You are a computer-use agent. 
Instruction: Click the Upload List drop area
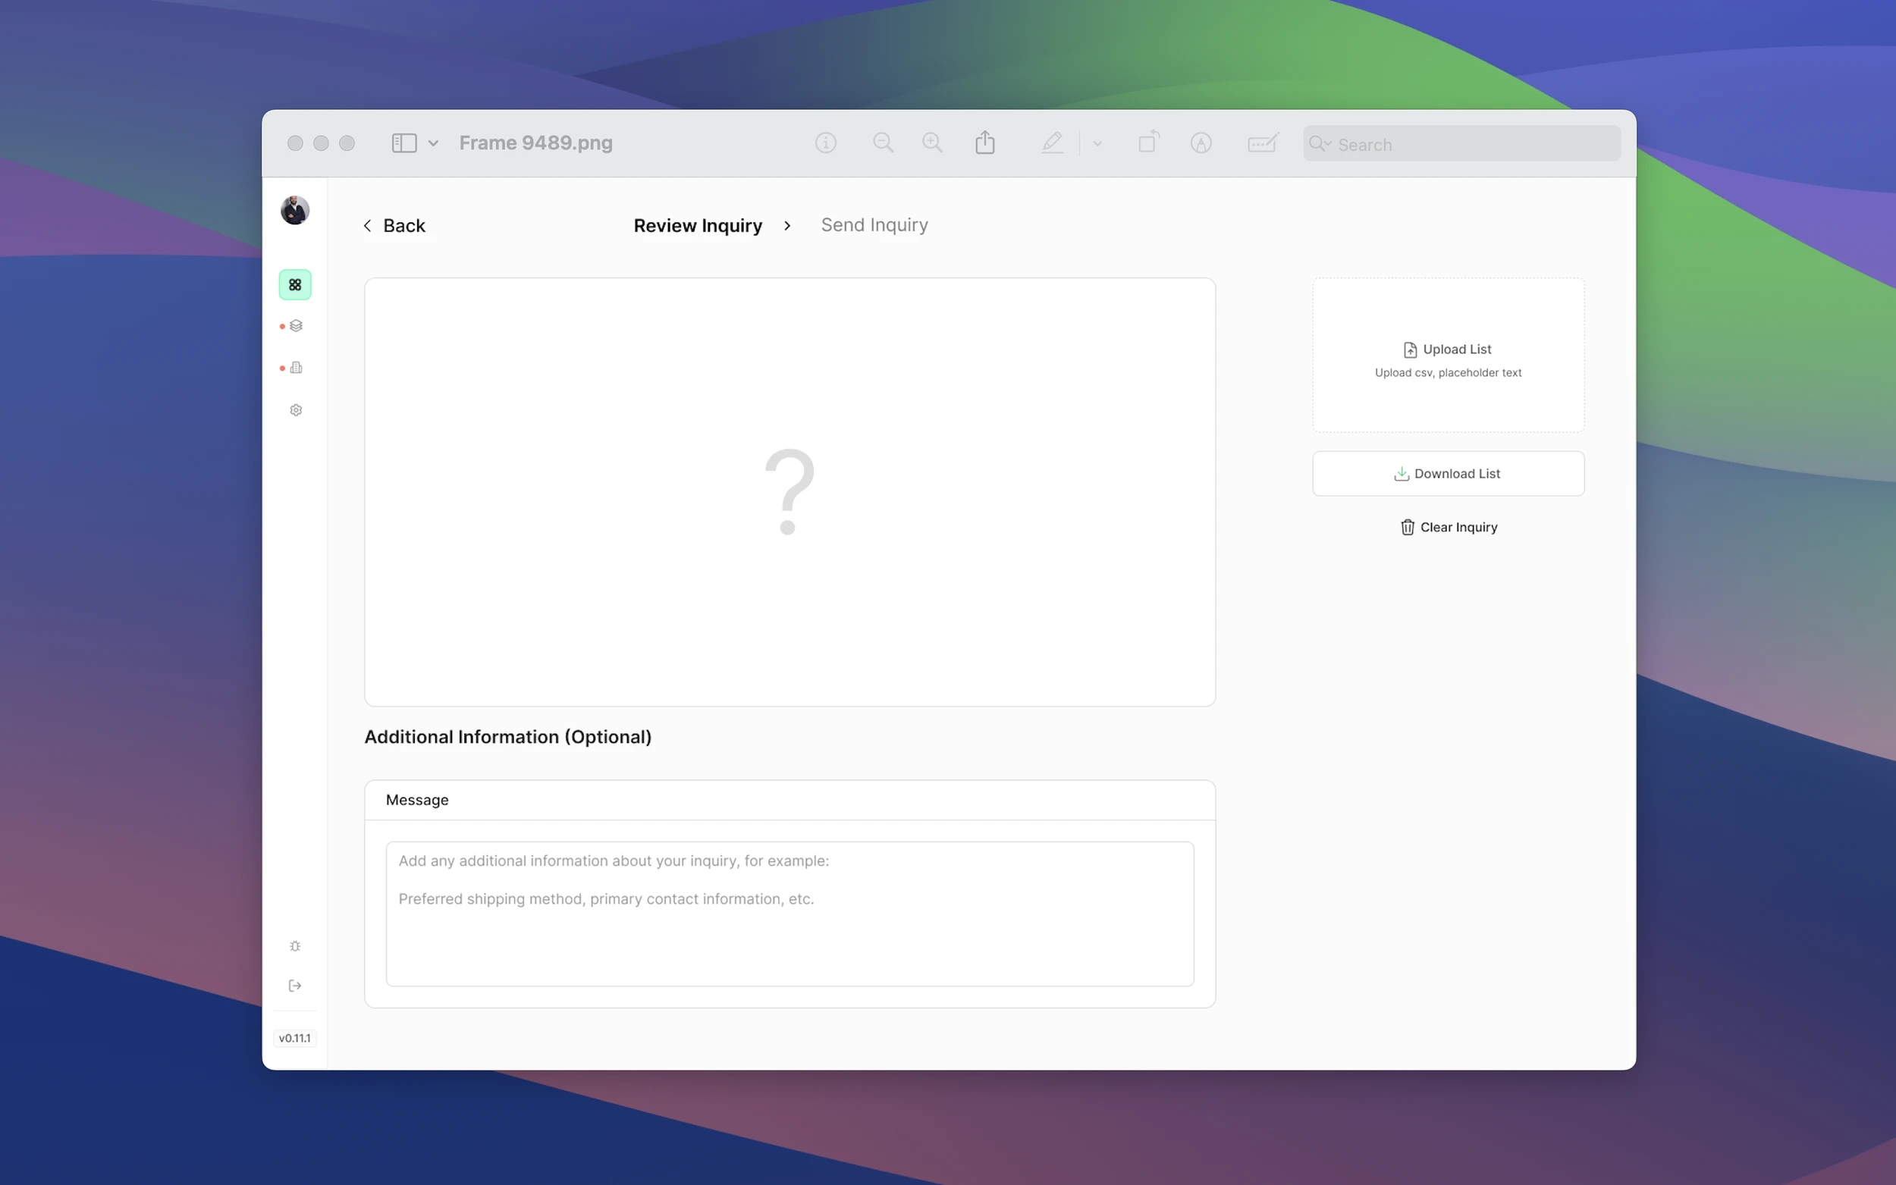point(1448,355)
